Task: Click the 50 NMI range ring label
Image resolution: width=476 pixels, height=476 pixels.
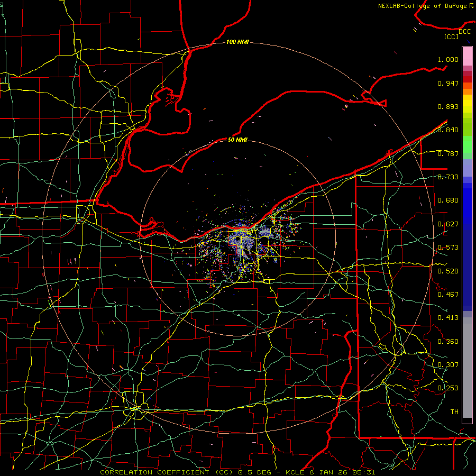Action: point(237,140)
